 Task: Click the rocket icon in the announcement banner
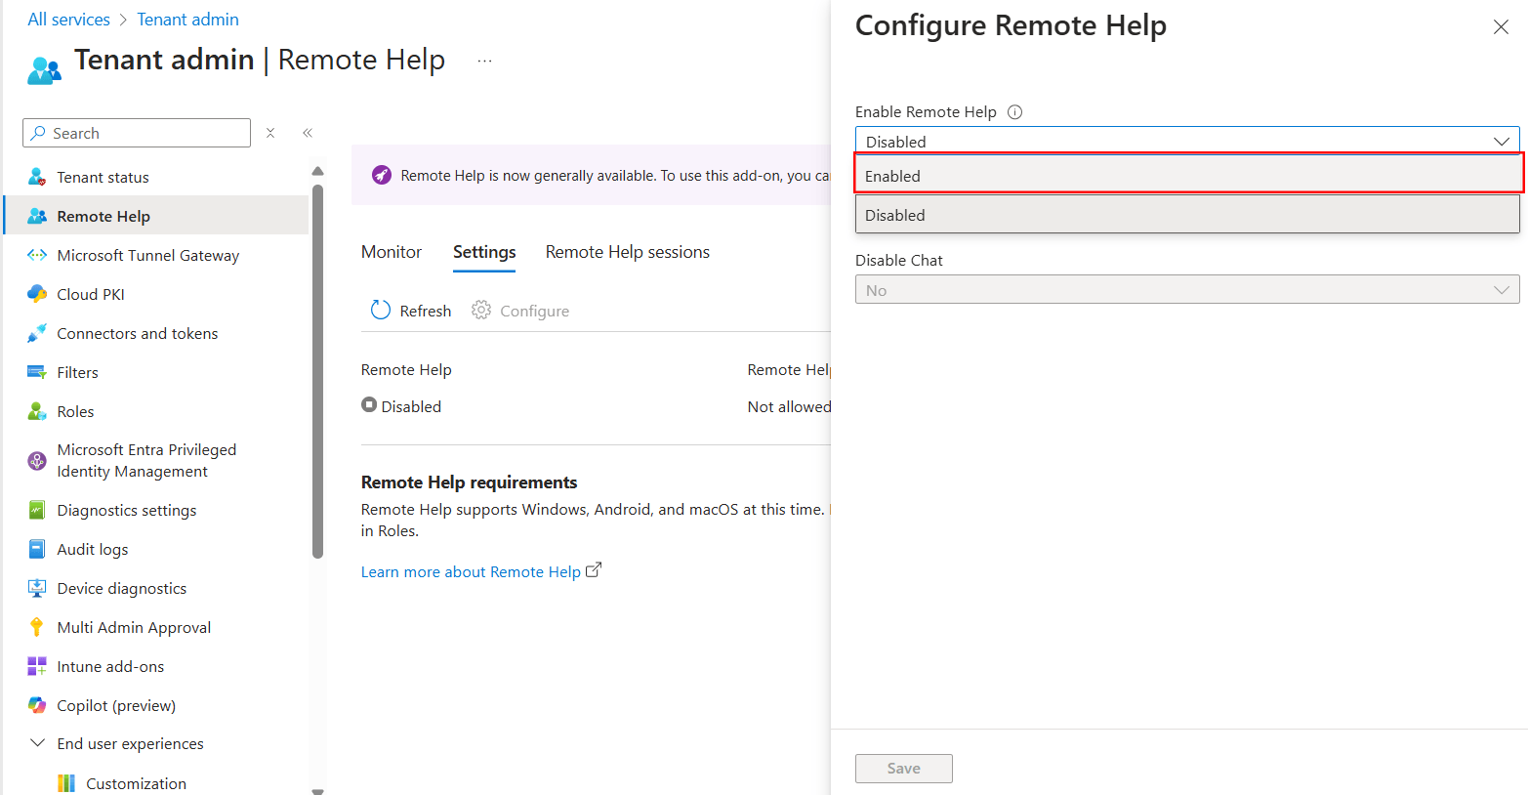382,175
